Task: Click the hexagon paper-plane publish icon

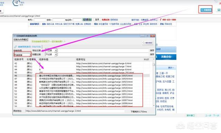Action: click(16, 2)
